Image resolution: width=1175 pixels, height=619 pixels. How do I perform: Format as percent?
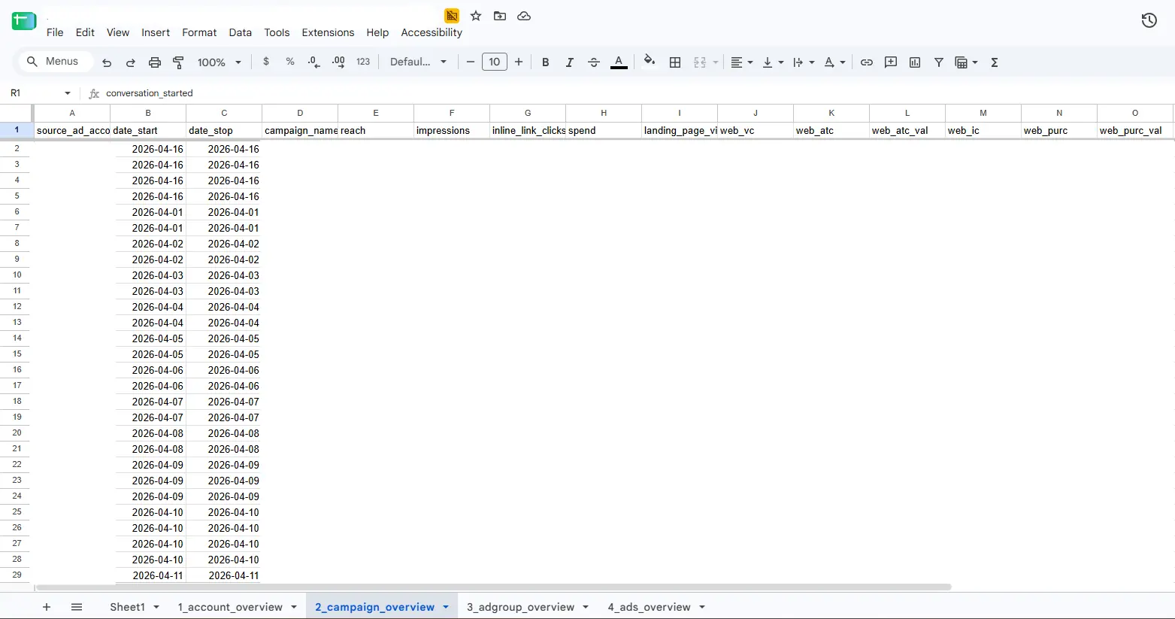click(290, 62)
